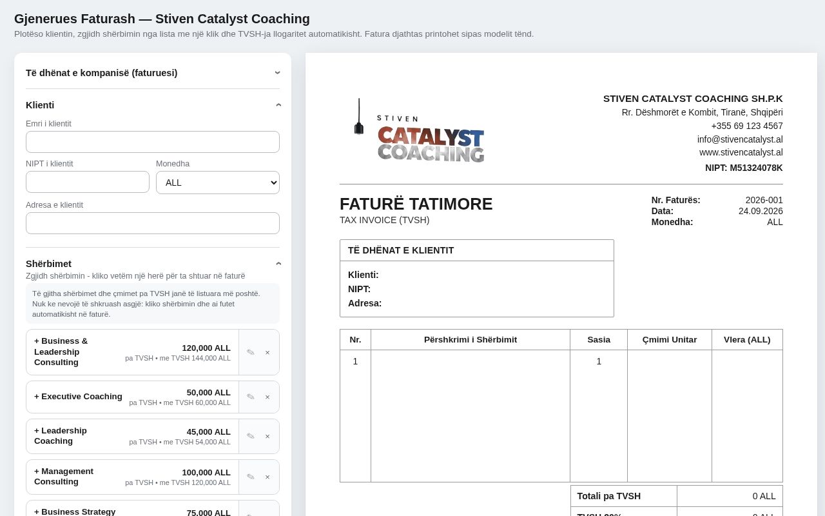Click the Sasia column header
This screenshot has height=516, width=825.
[599, 340]
